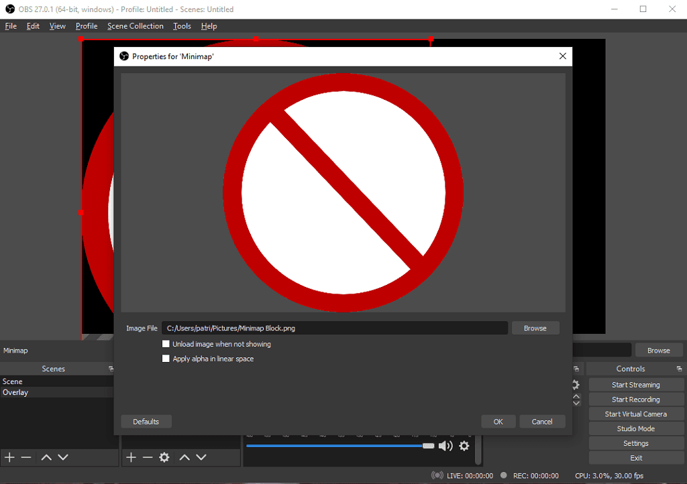
Task: Remove the selected scene using the minus icon
Action: (26, 457)
